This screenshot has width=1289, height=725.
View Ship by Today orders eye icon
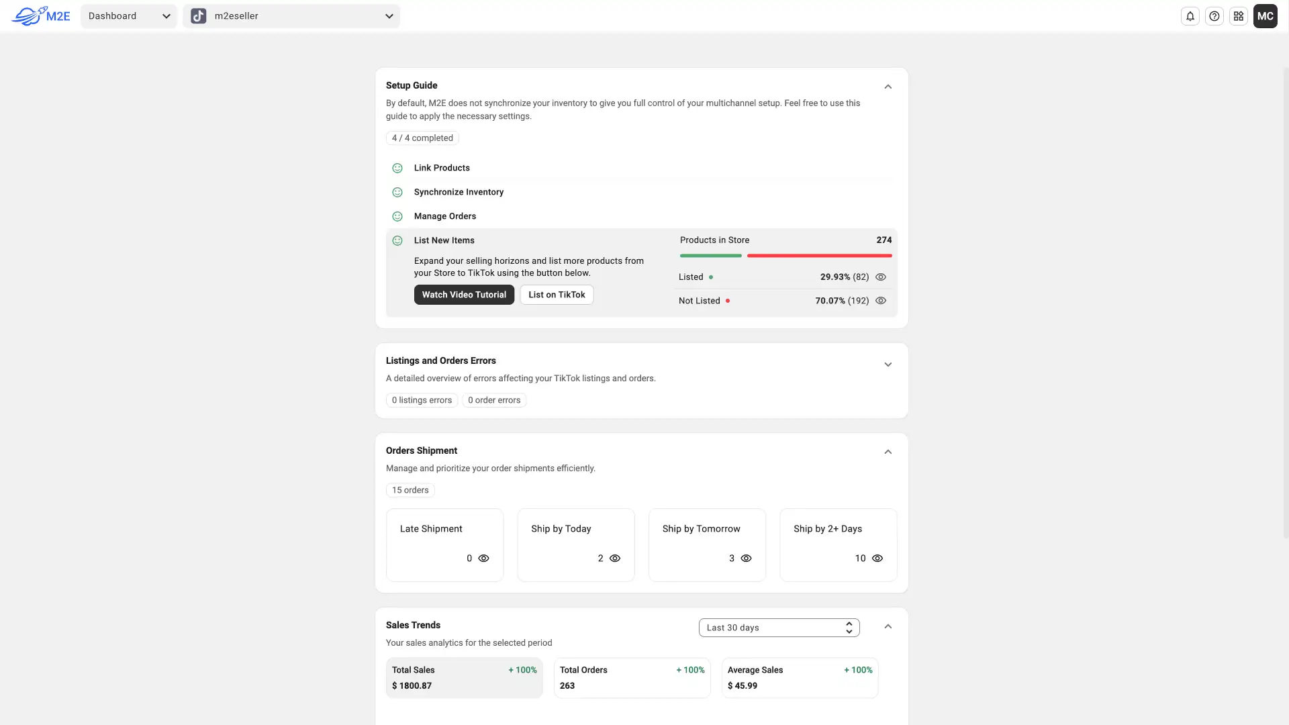[615, 559]
